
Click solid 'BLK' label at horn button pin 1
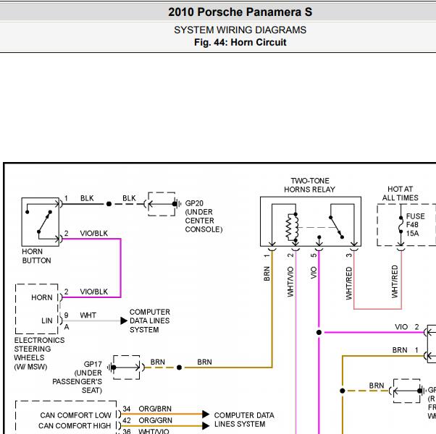tap(87, 198)
